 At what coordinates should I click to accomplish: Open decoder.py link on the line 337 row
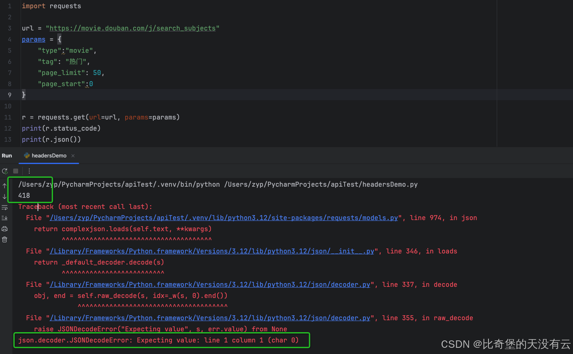tap(210, 285)
